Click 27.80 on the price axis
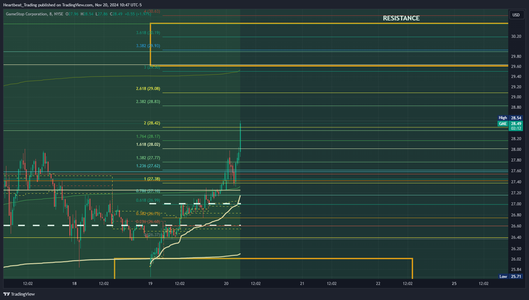 [x=516, y=160]
